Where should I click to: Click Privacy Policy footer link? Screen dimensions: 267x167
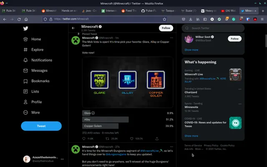click(x=211, y=146)
